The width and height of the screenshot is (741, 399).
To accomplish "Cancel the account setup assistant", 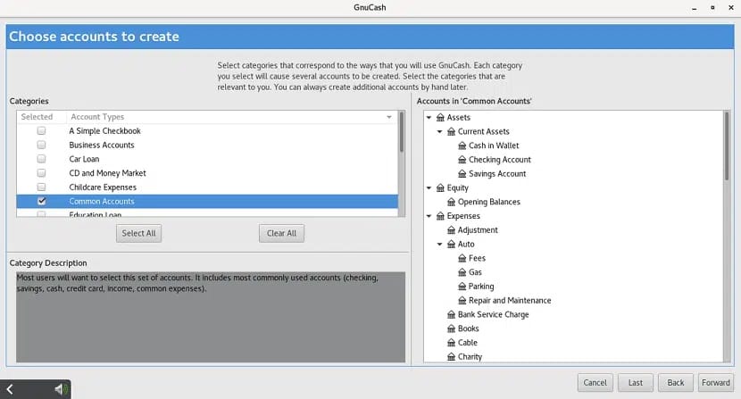I will coord(595,382).
